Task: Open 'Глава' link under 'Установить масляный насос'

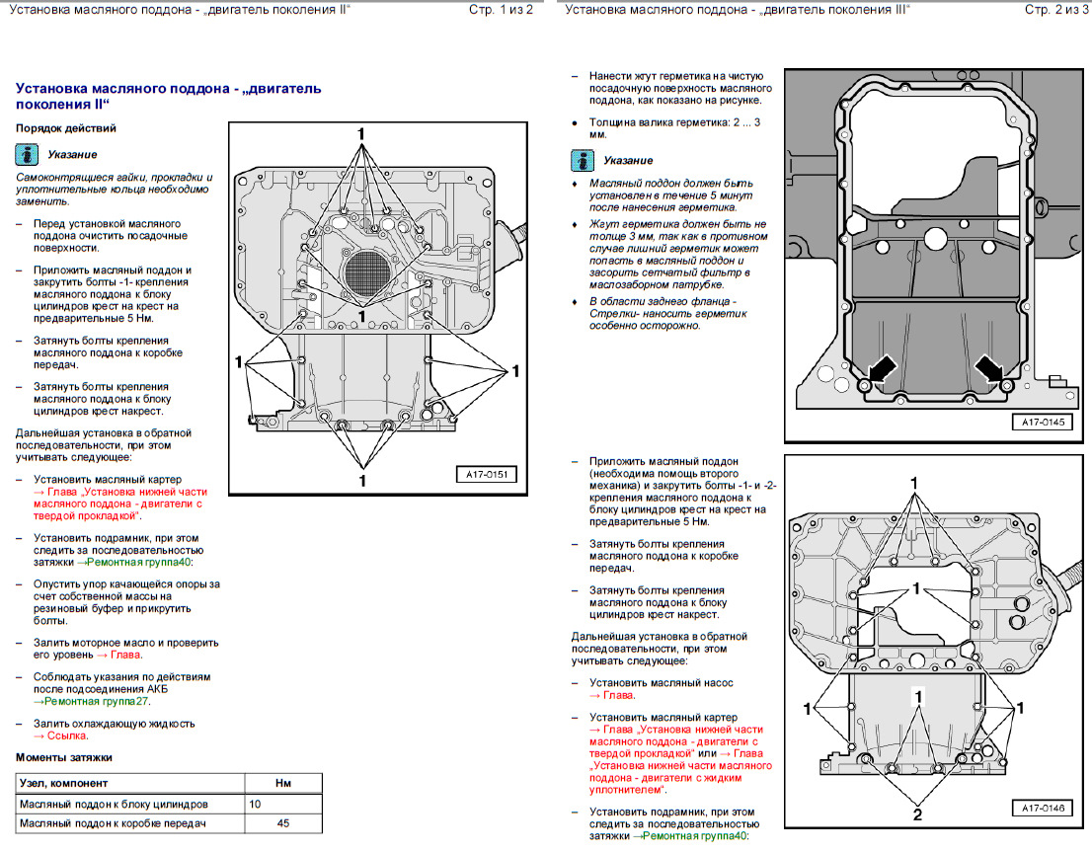Action: pyautogui.click(x=617, y=695)
